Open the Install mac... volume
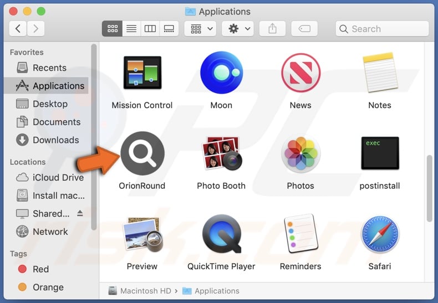The width and height of the screenshot is (438, 303). [47, 196]
